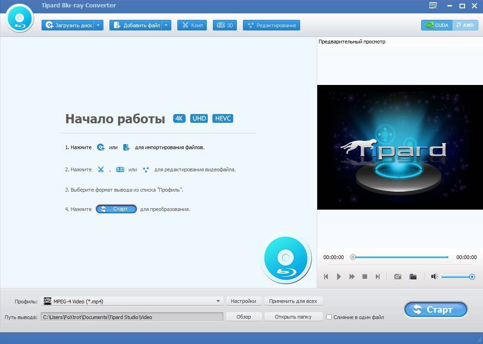The height and width of the screenshot is (344, 483).
Task: Click the MPEG profile icon
Action: point(48,301)
